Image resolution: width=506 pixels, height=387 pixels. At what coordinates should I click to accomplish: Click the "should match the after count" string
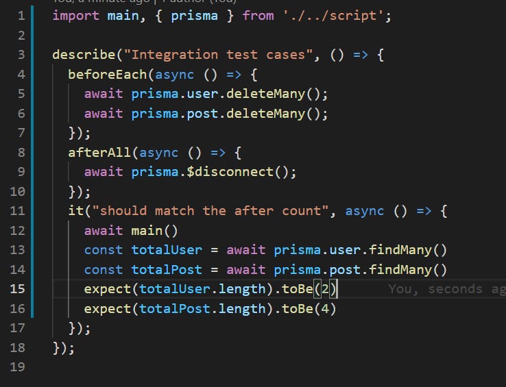[210, 211]
